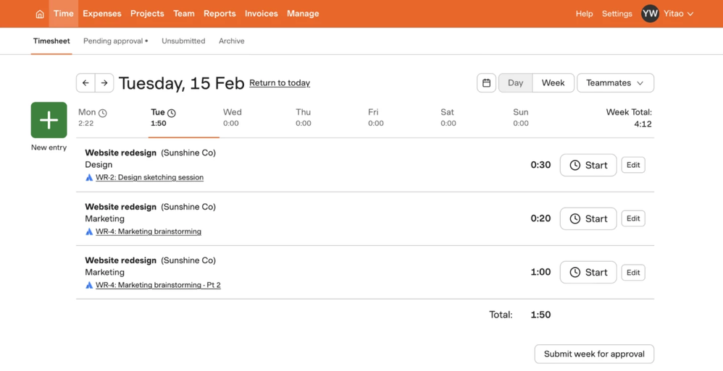This screenshot has width=723, height=371.
Task: Open WR-4: Marketing brainstorming - Pt 2 link
Action: pyautogui.click(x=158, y=285)
